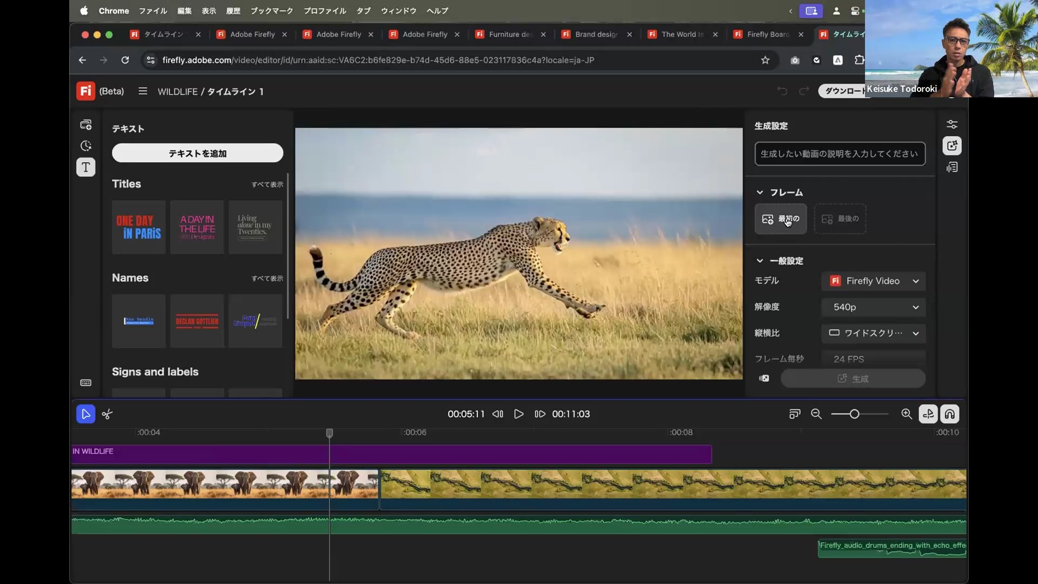Open the モデル Firefly Video dropdown
Viewport: 1038px width, 584px height.
874,281
